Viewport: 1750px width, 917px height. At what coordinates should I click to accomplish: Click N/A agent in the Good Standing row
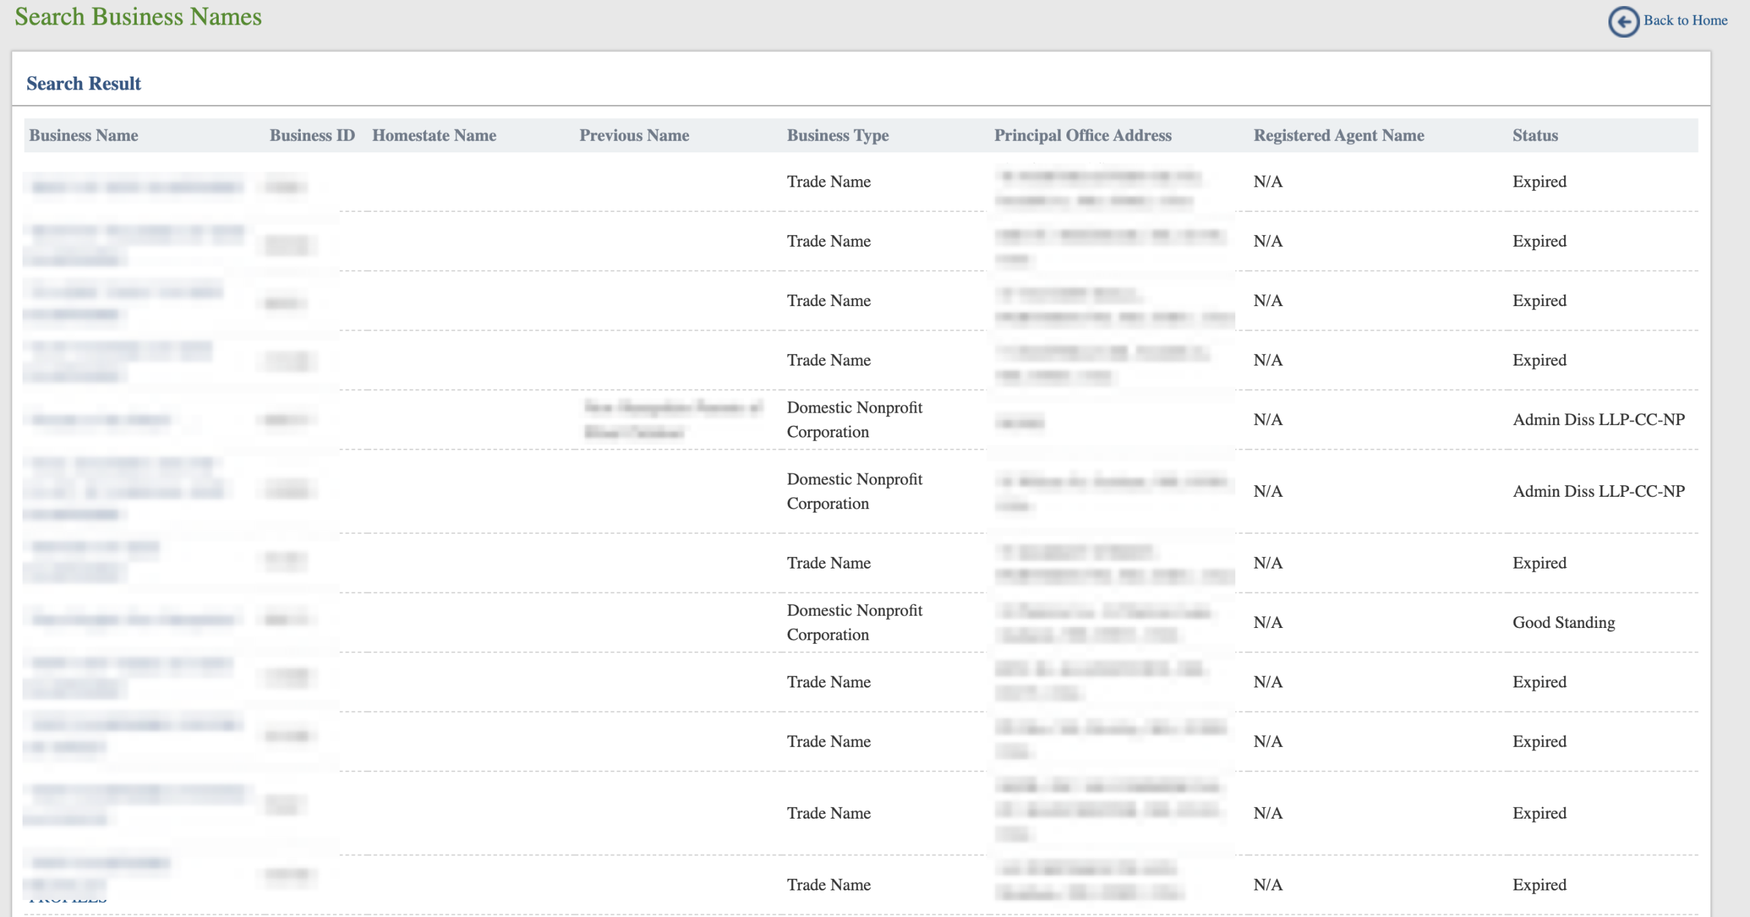1267,622
